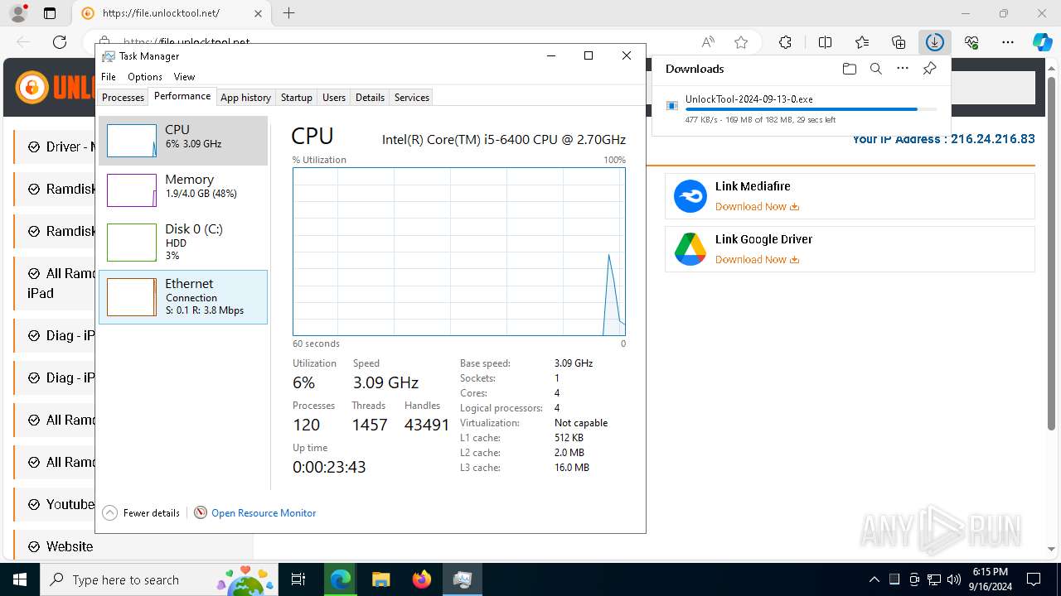
Task: Open volume icon in system tray
Action: (x=953, y=579)
